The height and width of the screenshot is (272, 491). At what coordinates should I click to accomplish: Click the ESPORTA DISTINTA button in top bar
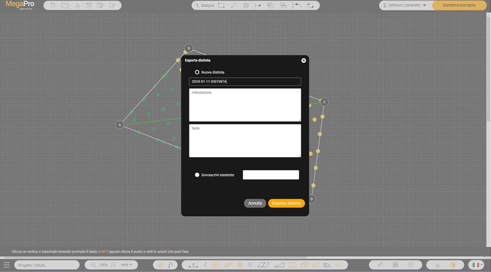coord(459,6)
